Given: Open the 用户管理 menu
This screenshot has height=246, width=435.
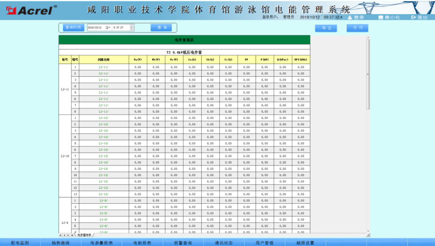Looking at the screenshot, I should (264, 243).
